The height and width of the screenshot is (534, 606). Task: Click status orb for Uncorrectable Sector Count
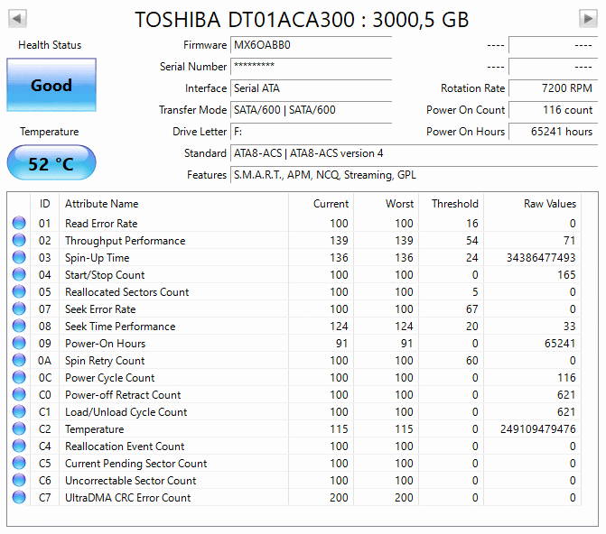tap(19, 480)
